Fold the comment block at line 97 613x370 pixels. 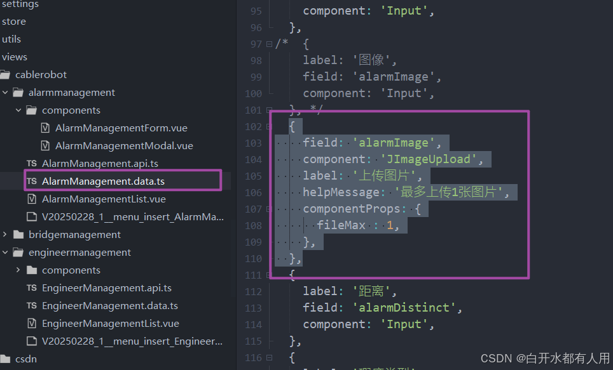[269, 44]
